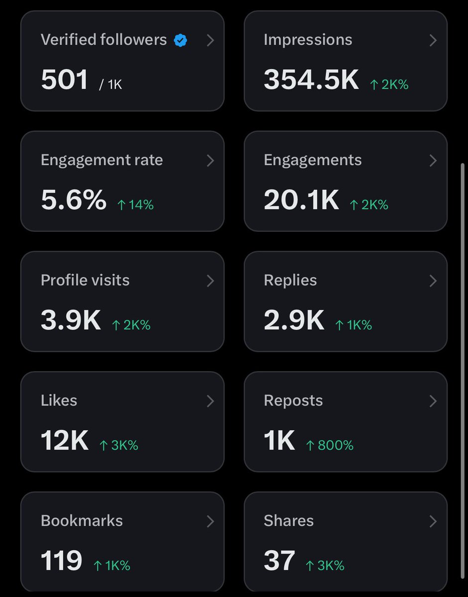The width and height of the screenshot is (468, 597).
Task: Click the Reposts 800% increase indicator
Action: (x=330, y=445)
